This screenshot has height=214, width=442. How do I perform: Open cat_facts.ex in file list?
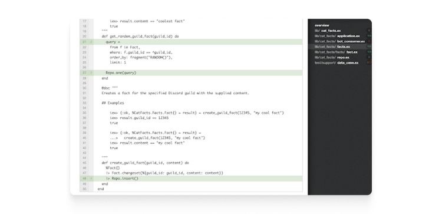pyautogui.click(x=328, y=31)
